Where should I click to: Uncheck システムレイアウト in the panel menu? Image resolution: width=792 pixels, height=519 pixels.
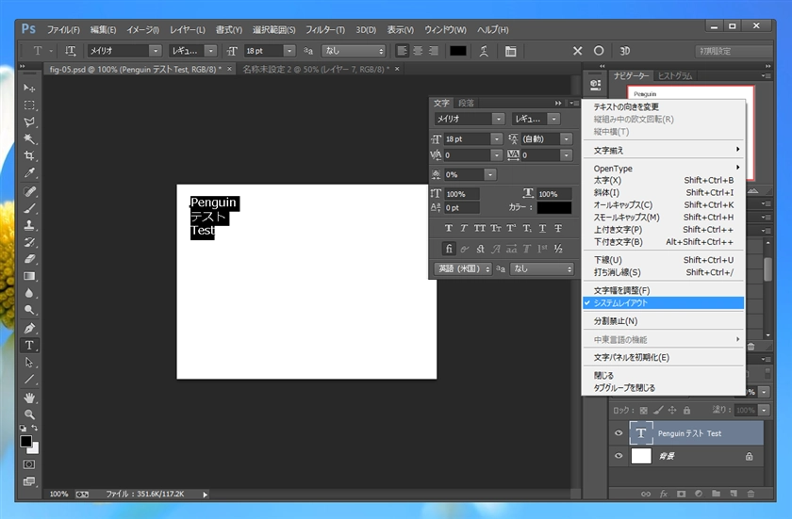[620, 303]
